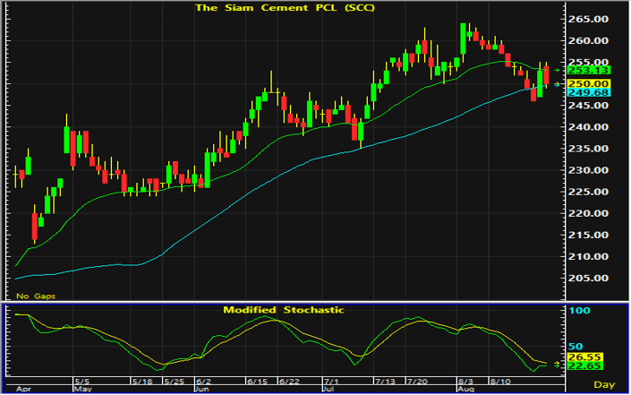Click the 210.00 price axis label
Screen dimensions: 631x395
[x=588, y=256]
